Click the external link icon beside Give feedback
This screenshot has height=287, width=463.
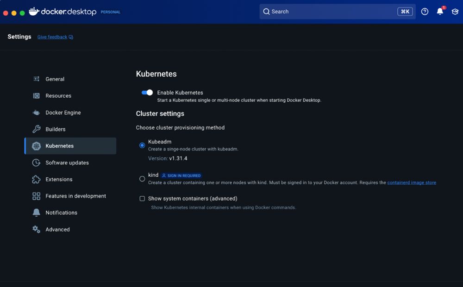point(71,37)
